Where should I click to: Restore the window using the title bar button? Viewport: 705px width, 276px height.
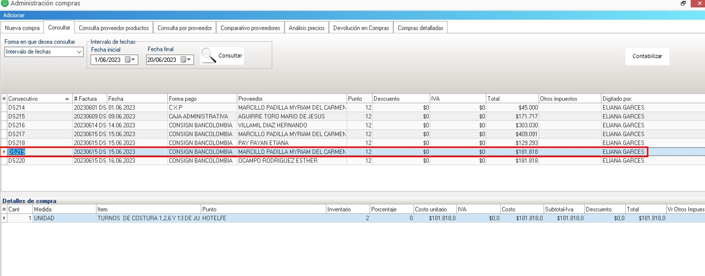683,4
